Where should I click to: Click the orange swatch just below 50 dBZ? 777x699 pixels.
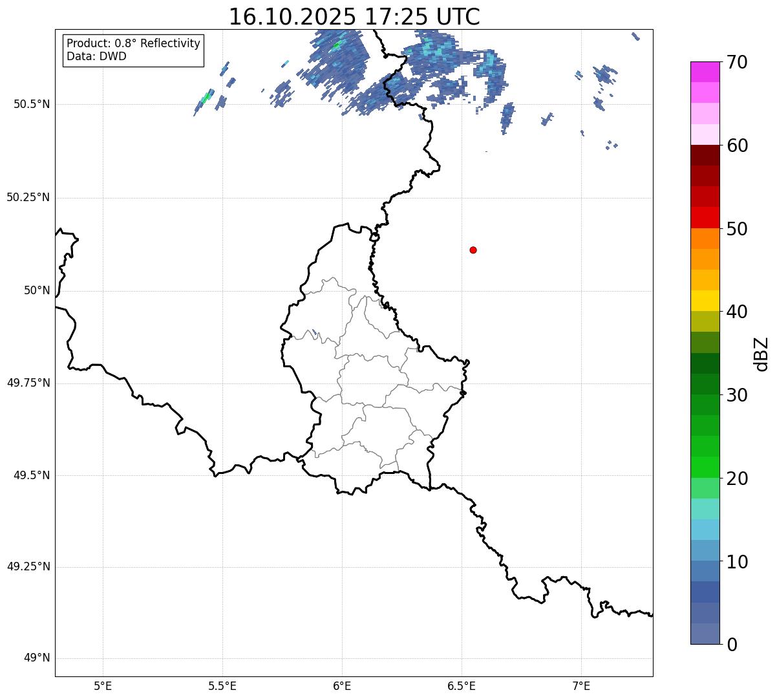(x=705, y=239)
